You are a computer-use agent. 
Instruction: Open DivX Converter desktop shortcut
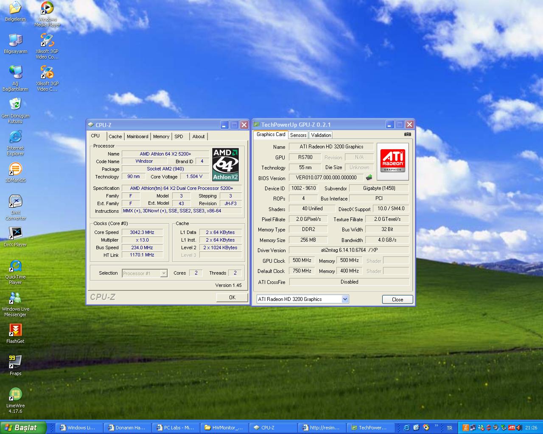[15, 207]
